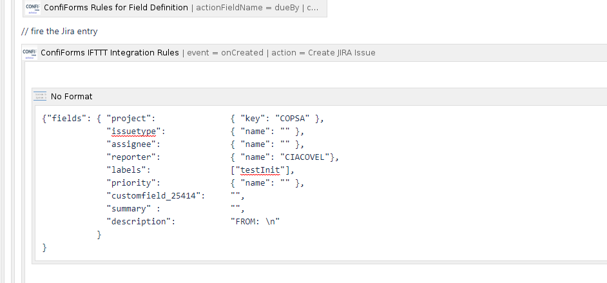Screen dimensions: 607x283
Task: Click the "fields" key in JSON
Action: tap(66, 119)
